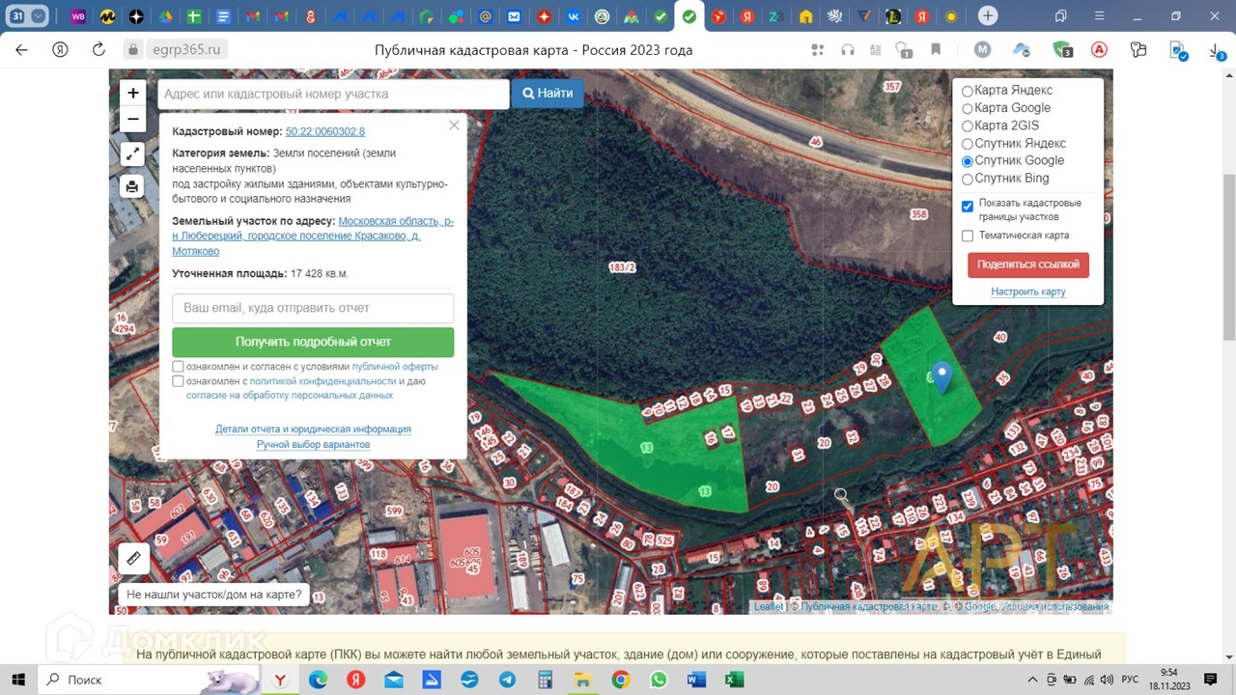Expand the tab group dropdown arrow
1236x695 pixels.
pyautogui.click(x=39, y=16)
